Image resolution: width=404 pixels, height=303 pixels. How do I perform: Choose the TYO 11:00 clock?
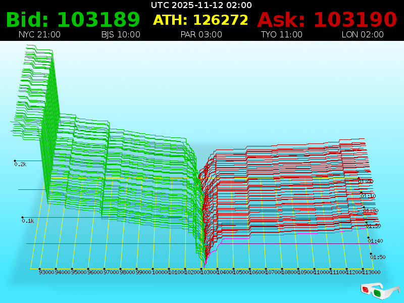[x=281, y=35]
